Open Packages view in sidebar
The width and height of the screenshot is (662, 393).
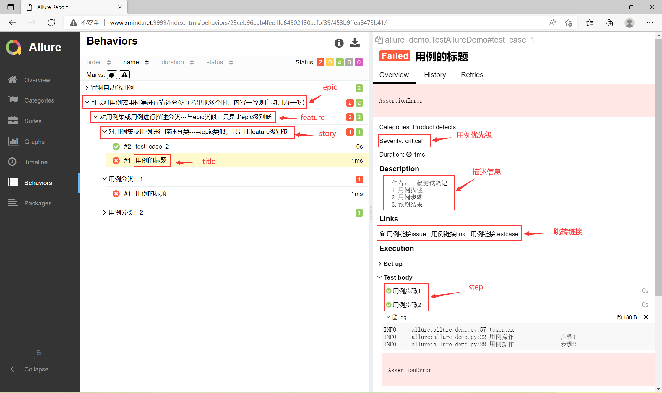coord(38,203)
